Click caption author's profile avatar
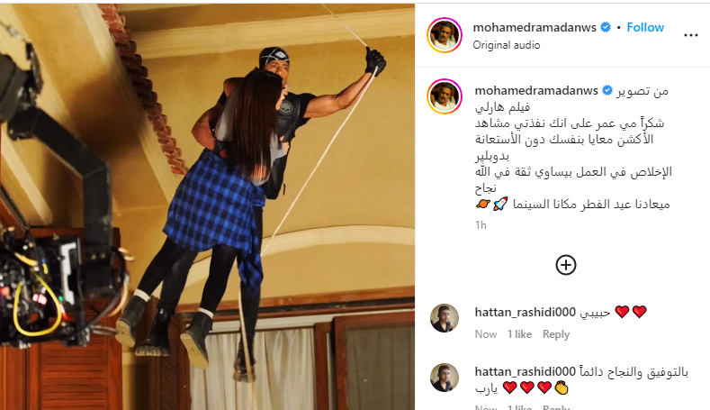710x410 pixels. (x=445, y=96)
